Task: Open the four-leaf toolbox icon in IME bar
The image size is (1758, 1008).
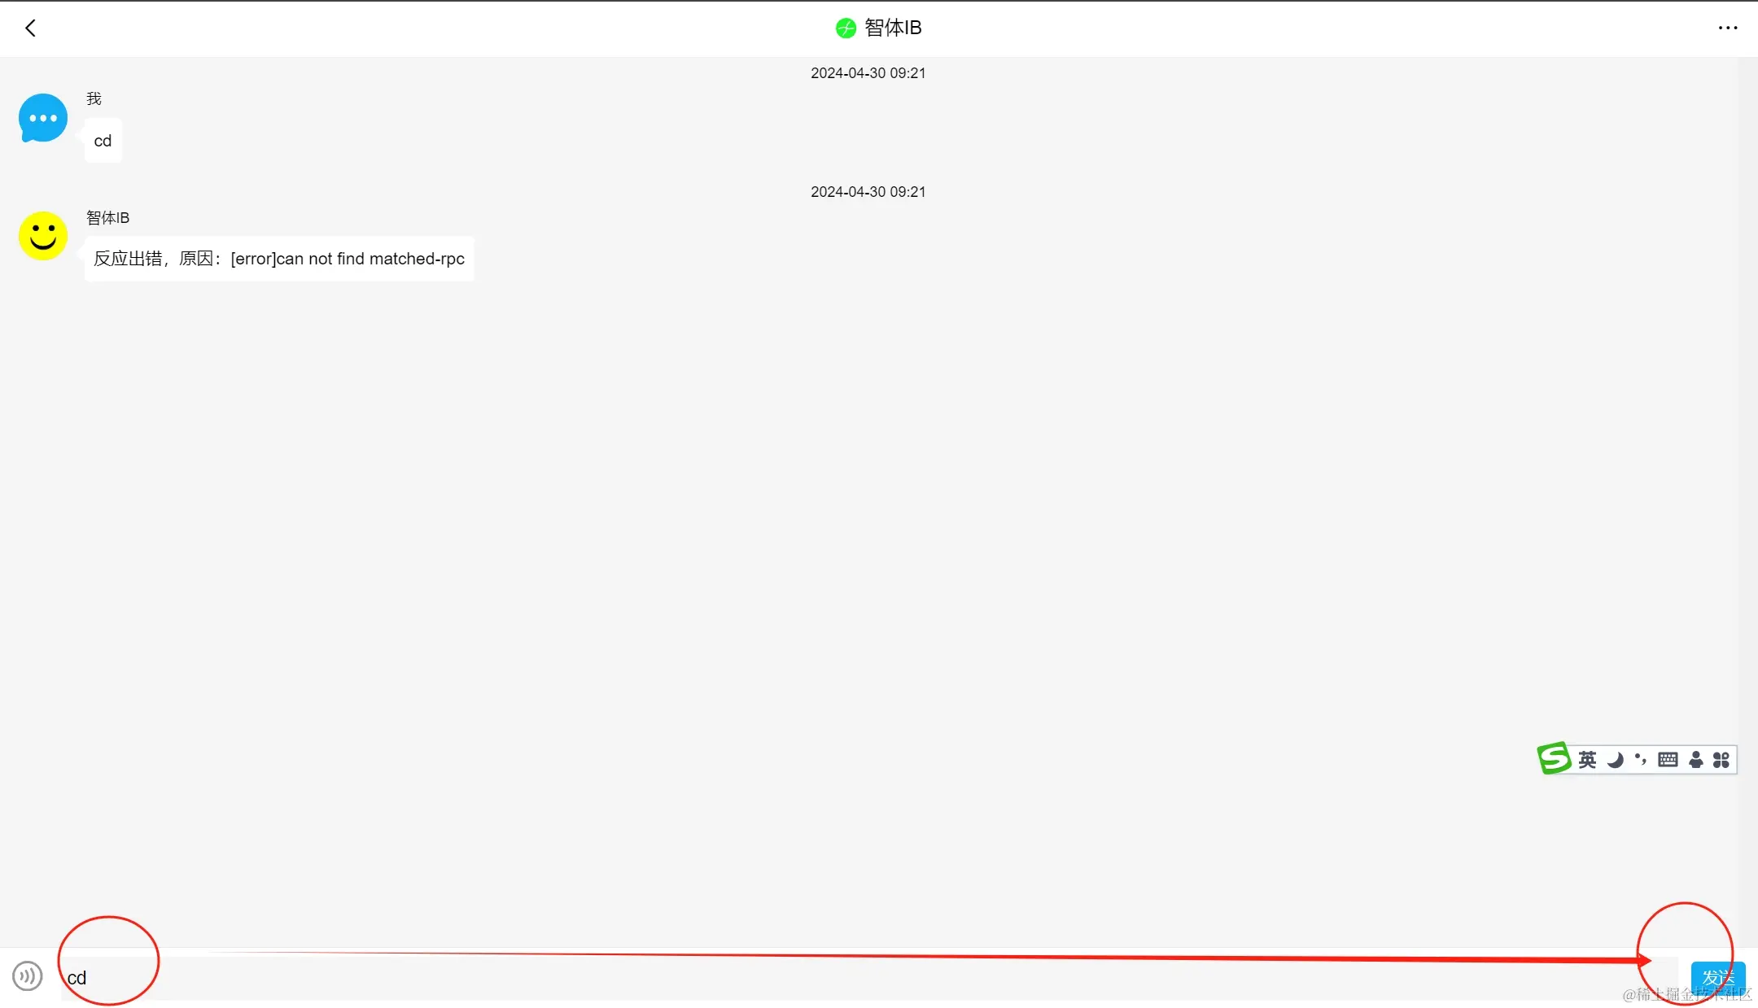Action: [1721, 760]
